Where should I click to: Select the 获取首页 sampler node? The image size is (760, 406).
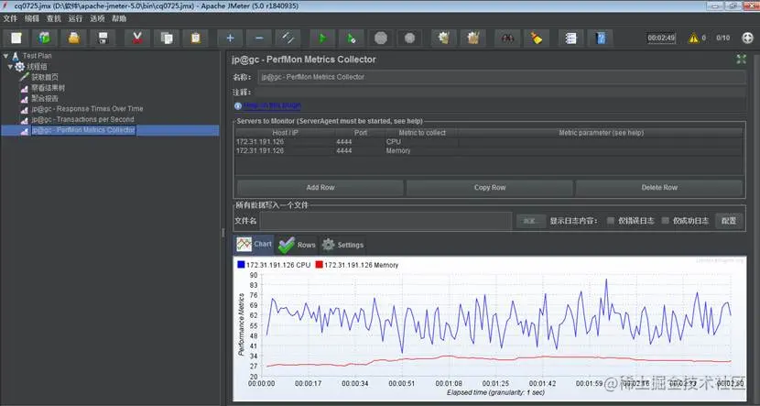[45, 77]
